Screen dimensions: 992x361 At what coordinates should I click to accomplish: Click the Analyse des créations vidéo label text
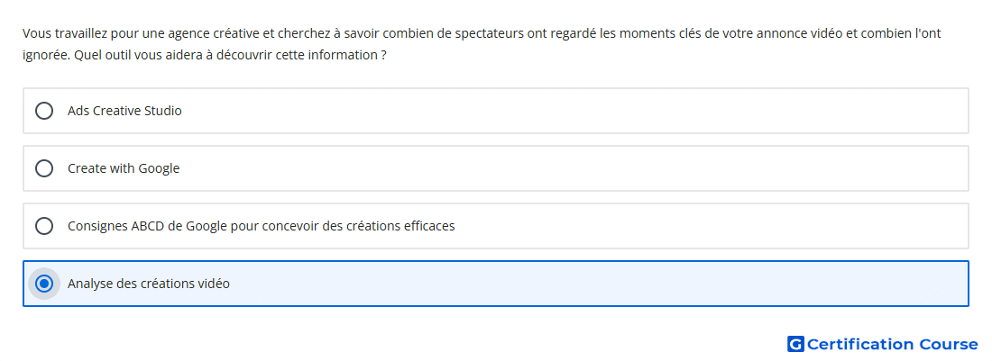[149, 284]
